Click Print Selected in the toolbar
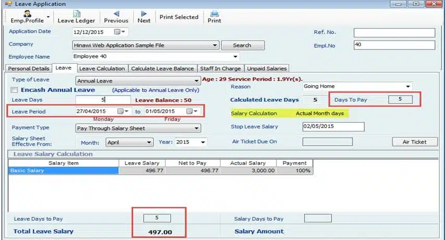Viewport: 445px width, 240px height. tap(179, 17)
